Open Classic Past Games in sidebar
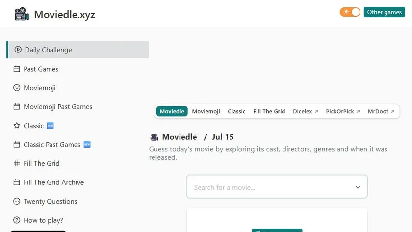Image resolution: width=412 pixels, height=232 pixels. (x=52, y=145)
